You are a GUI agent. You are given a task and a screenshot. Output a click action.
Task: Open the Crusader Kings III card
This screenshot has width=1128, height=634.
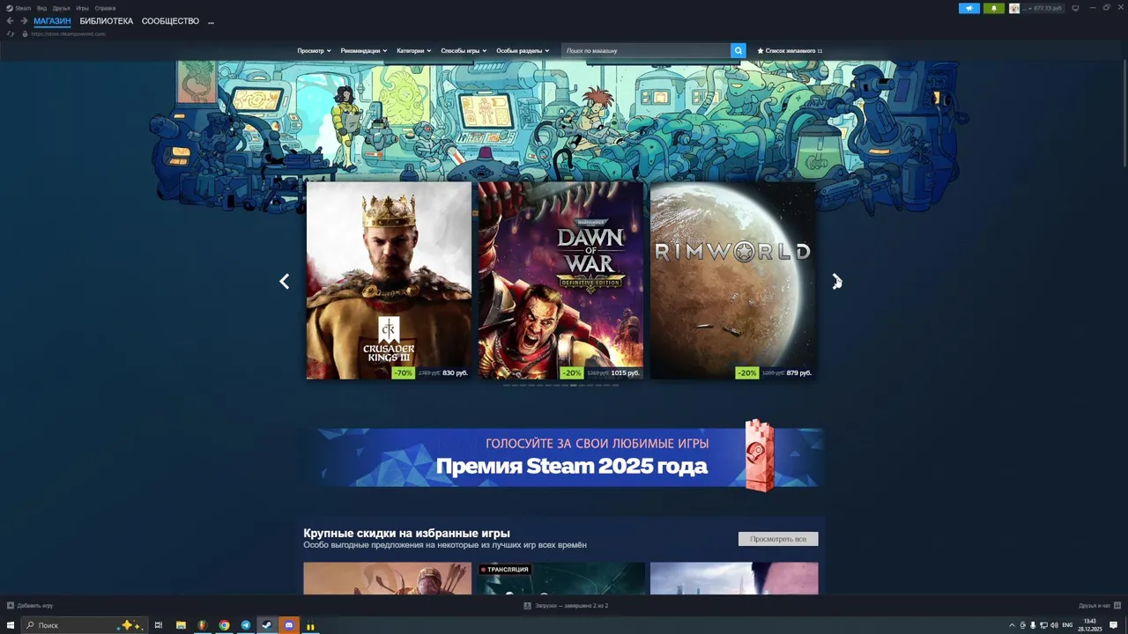389,281
